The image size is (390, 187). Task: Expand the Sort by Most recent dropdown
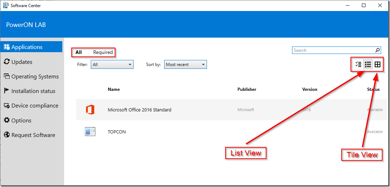pyautogui.click(x=185, y=65)
